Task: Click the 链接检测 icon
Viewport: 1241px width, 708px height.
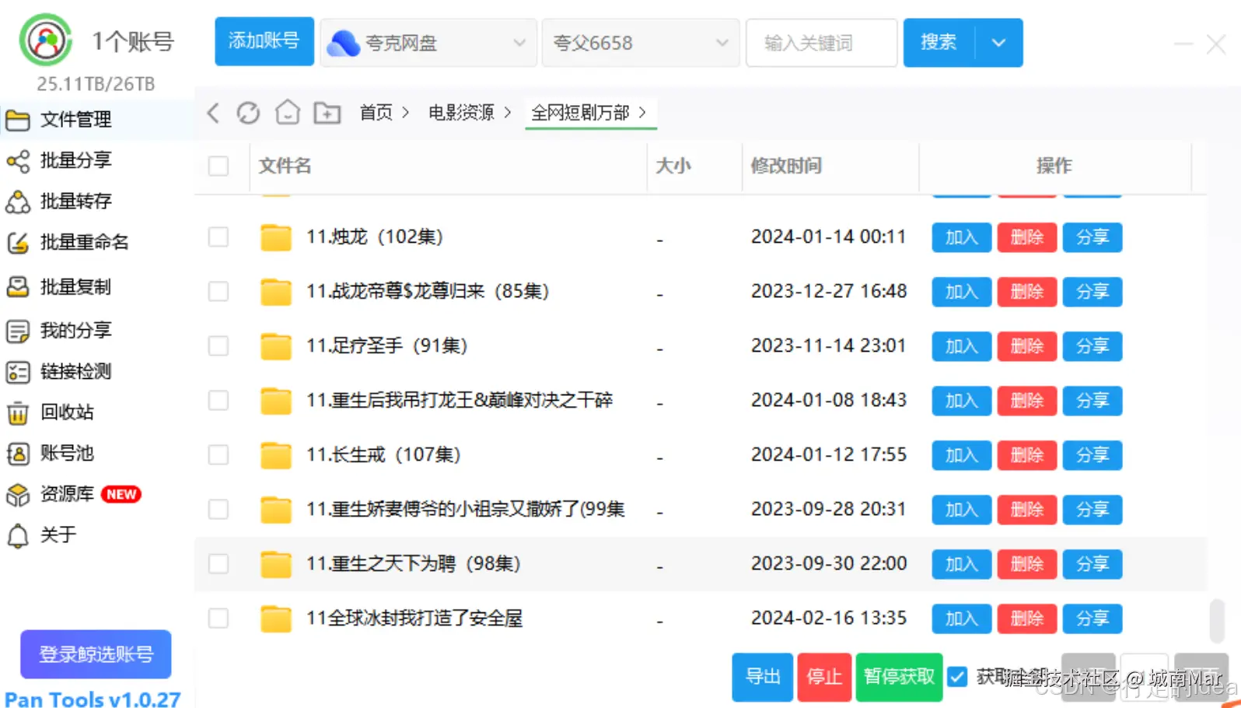Action: click(18, 372)
